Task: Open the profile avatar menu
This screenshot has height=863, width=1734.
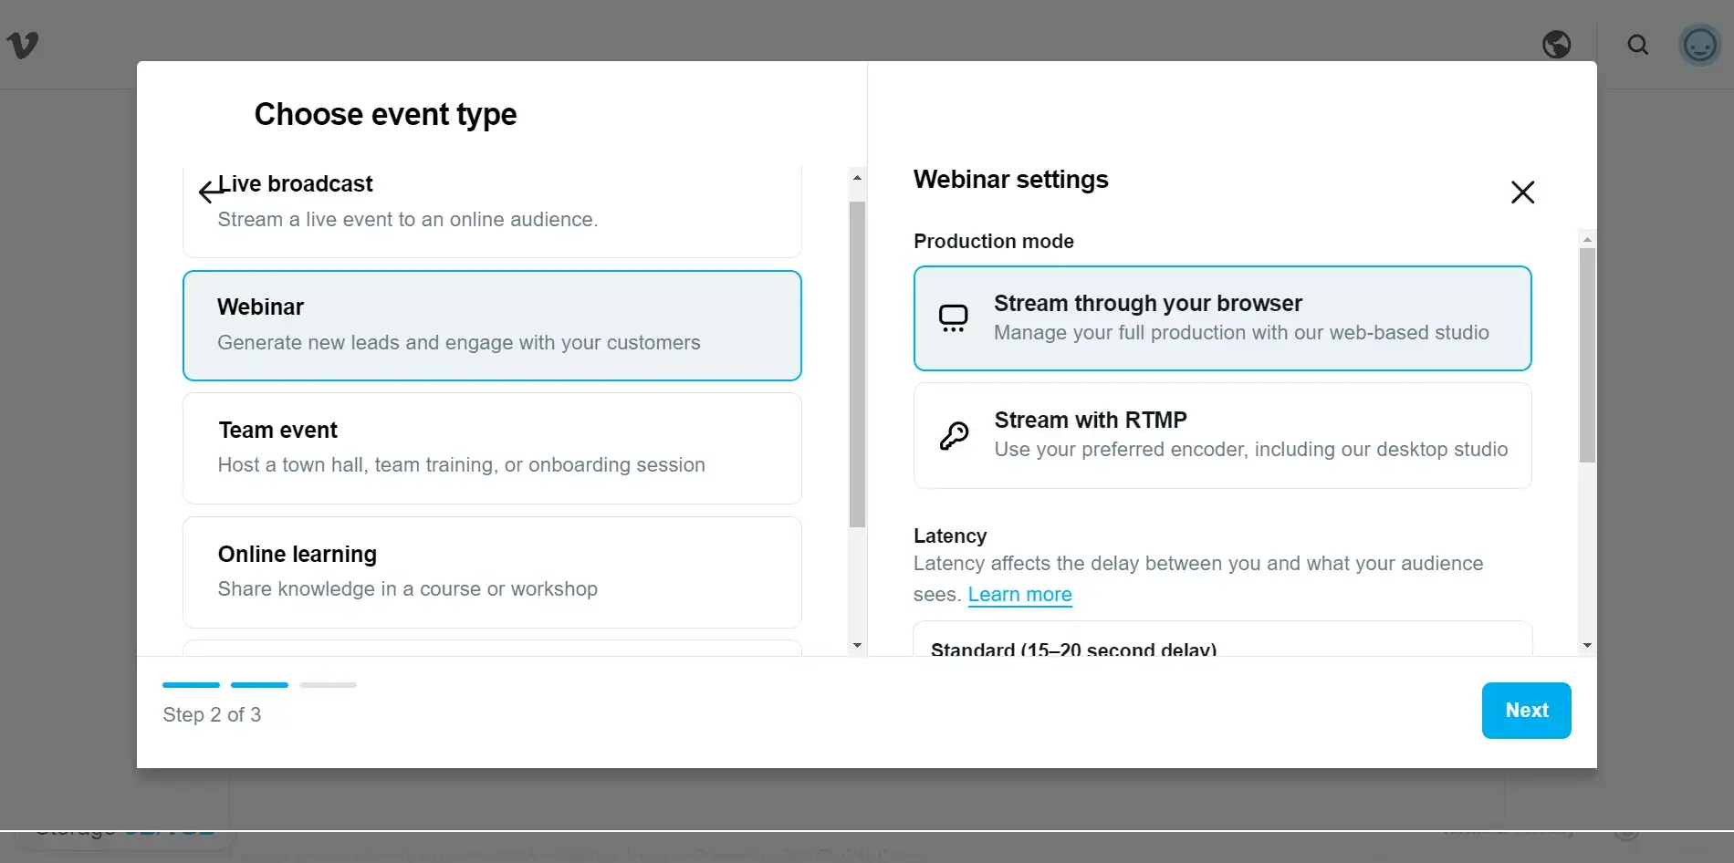Action: pyautogui.click(x=1698, y=44)
